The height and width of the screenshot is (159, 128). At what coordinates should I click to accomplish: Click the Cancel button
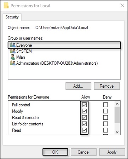[x=83, y=152]
